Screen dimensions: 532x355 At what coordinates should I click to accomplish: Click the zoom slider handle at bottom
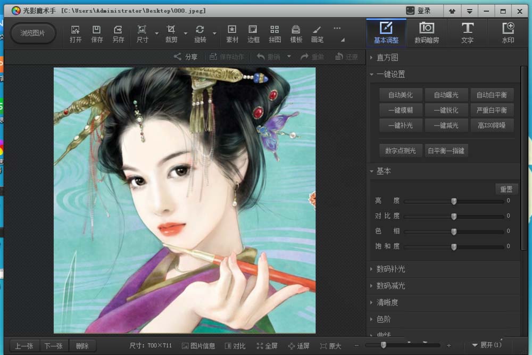pyautogui.click(x=384, y=345)
